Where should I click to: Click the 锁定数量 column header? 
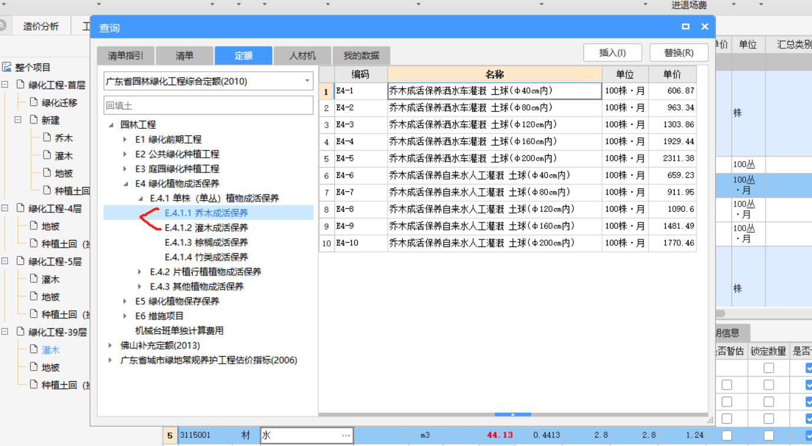pos(768,351)
